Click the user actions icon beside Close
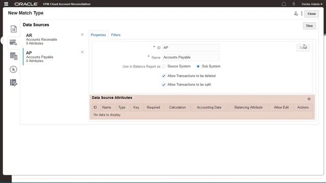Screen dimensions: 326x183 [x=296, y=14]
